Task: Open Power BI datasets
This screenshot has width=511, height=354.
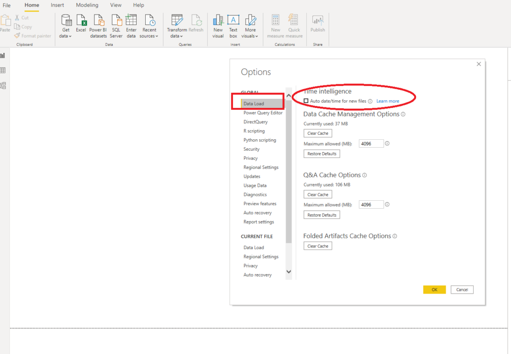Action: click(x=98, y=26)
